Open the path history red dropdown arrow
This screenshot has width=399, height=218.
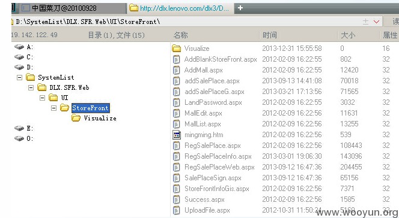pos(376,22)
